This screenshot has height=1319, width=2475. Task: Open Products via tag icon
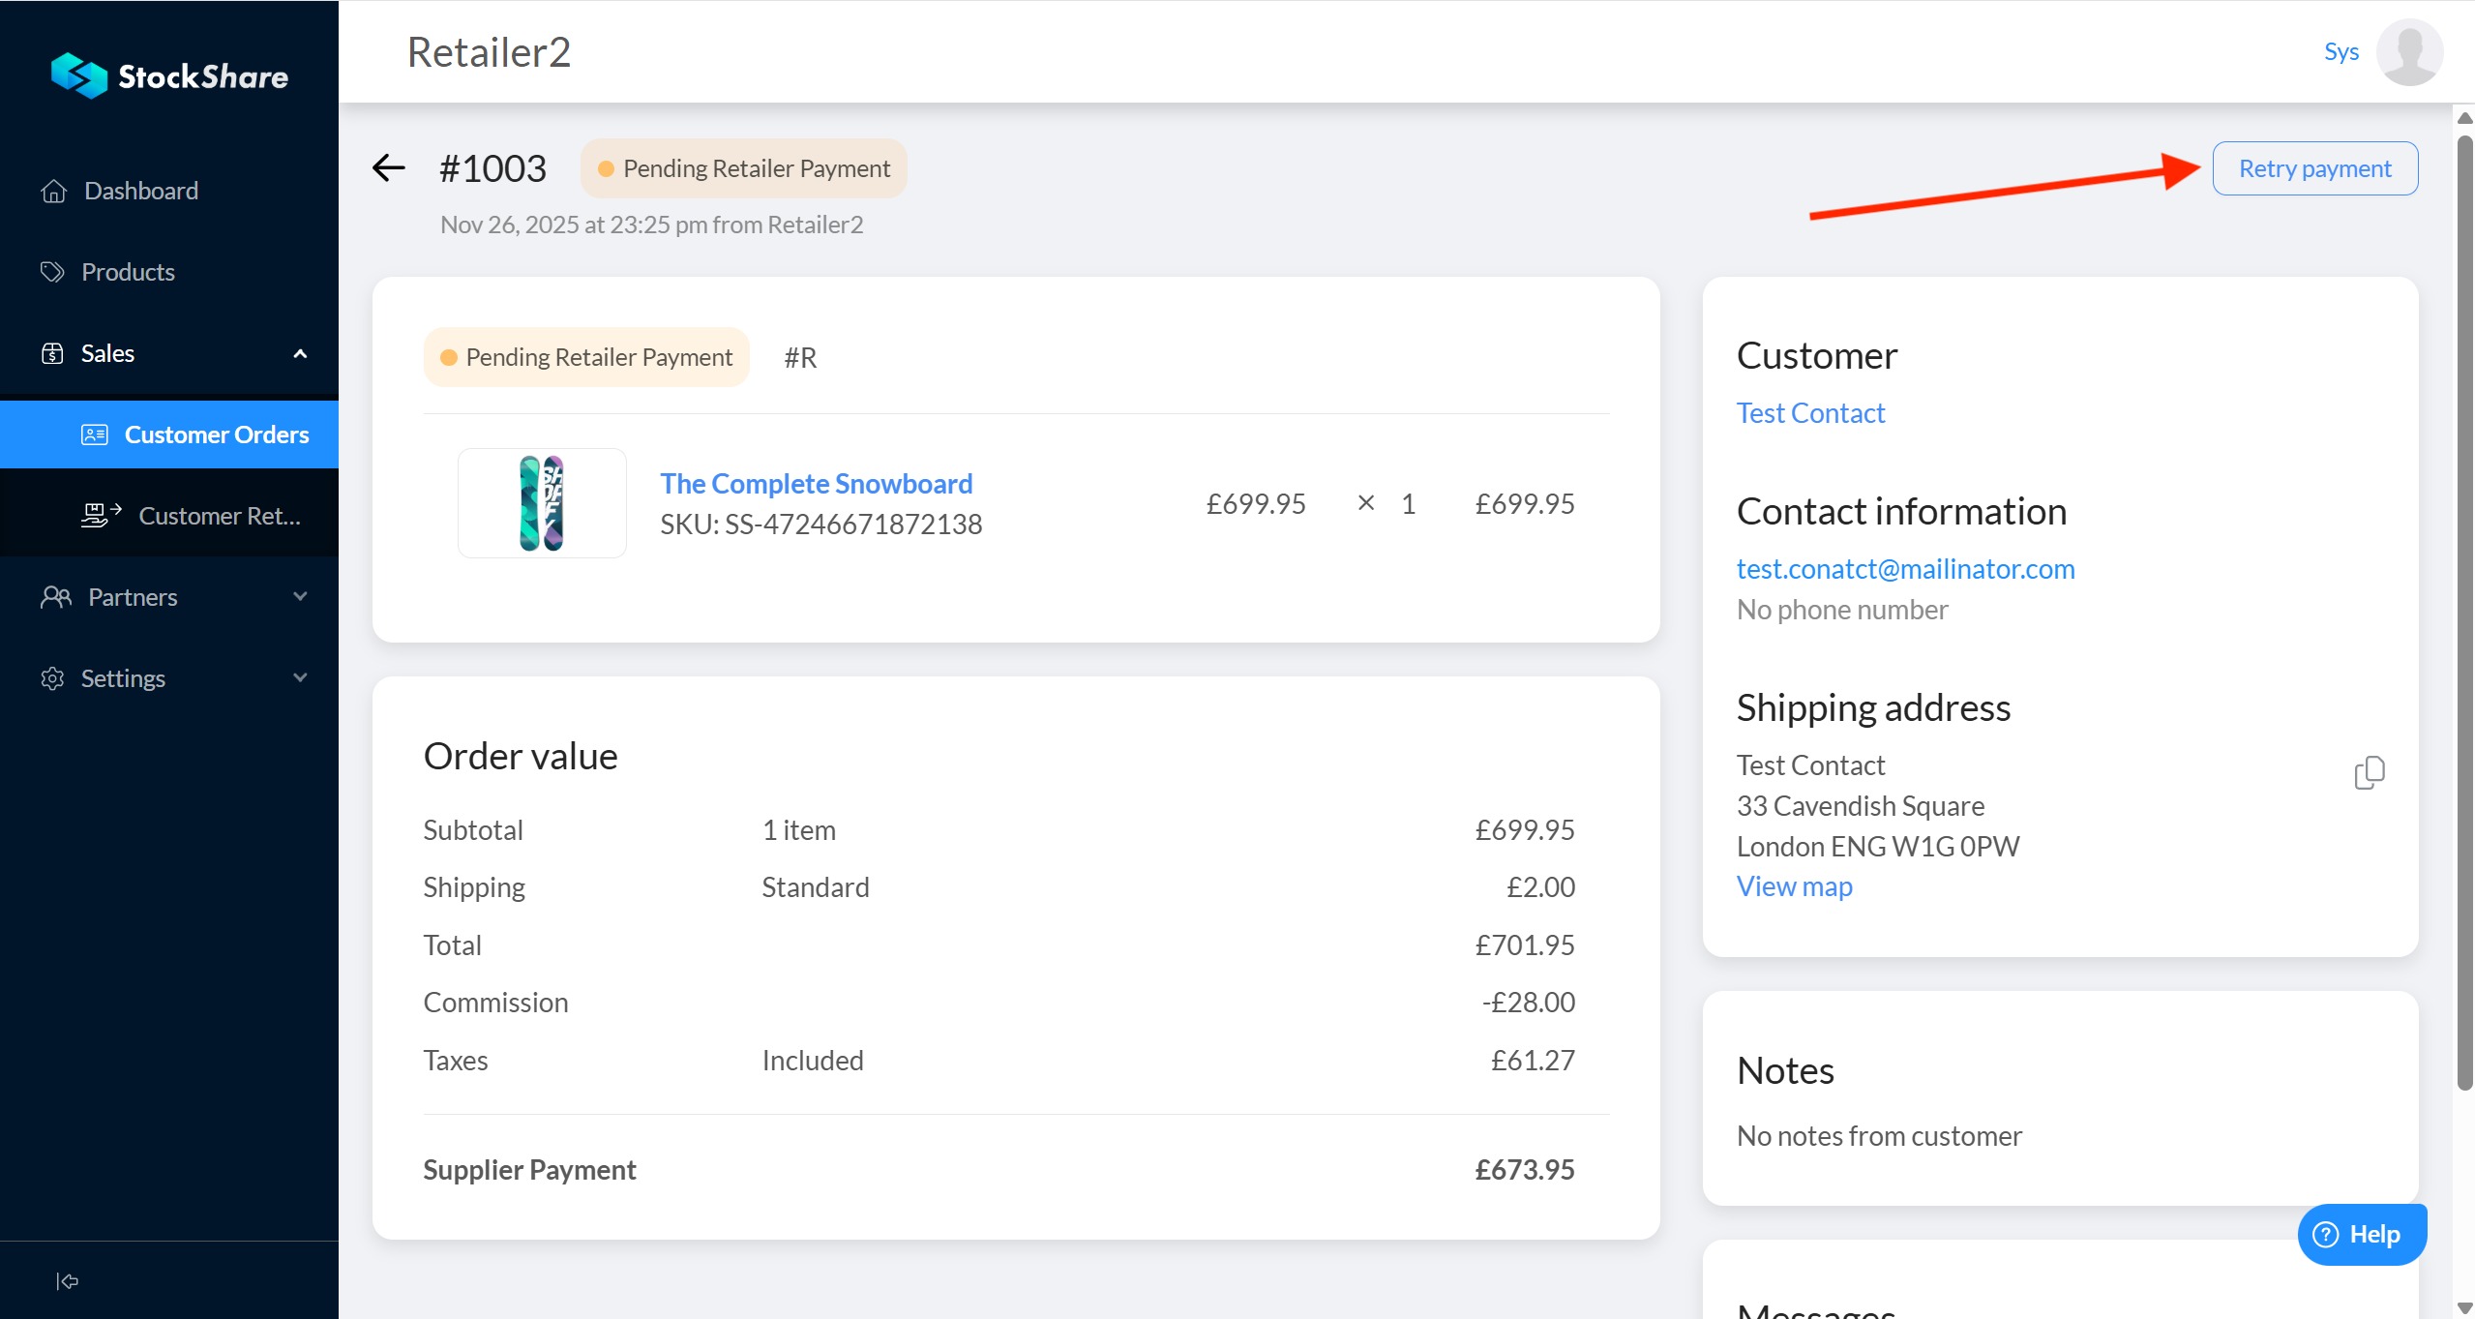click(52, 272)
